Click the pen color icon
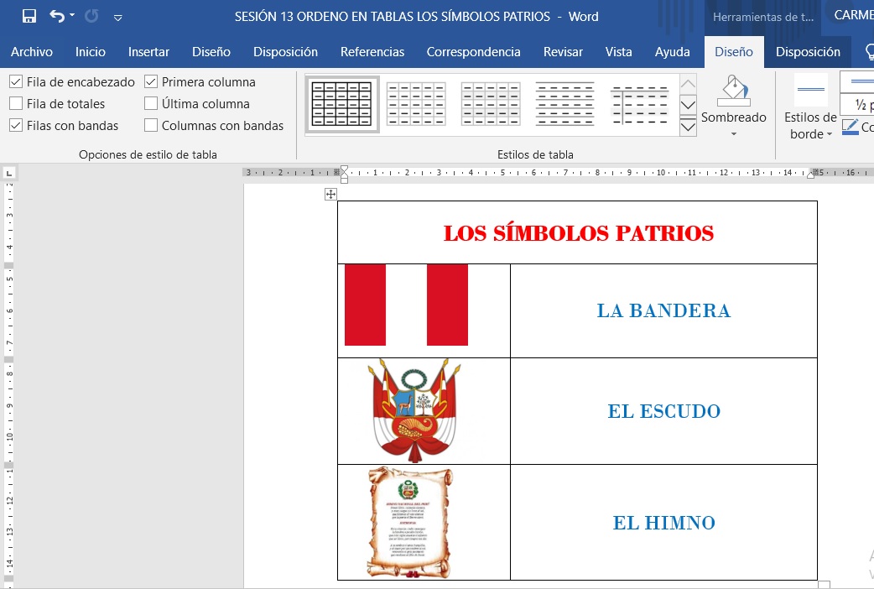The height and width of the screenshot is (589, 874). click(x=850, y=127)
